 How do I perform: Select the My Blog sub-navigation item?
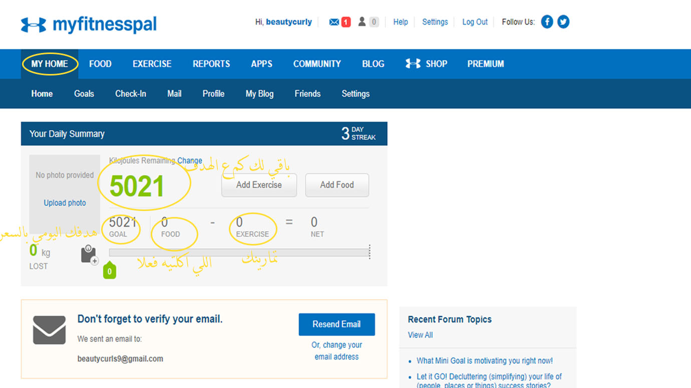point(259,93)
